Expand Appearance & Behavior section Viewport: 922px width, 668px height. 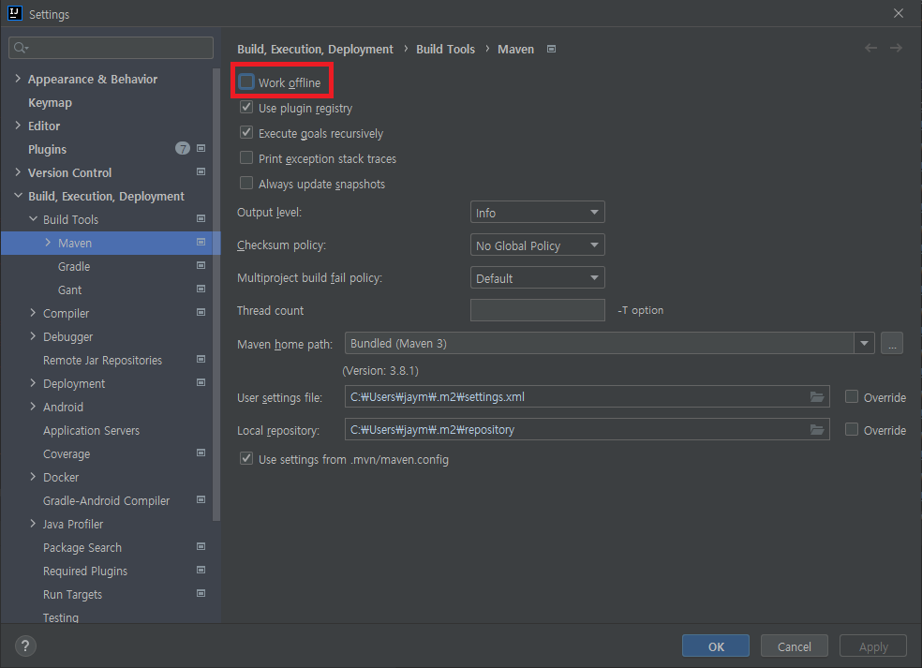pyautogui.click(x=18, y=78)
